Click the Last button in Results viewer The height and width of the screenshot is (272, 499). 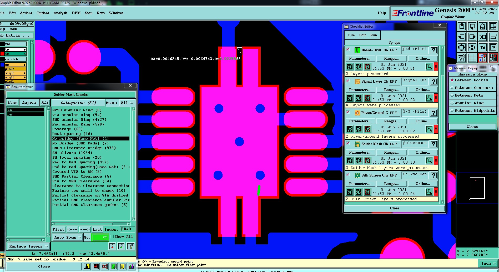coord(97,229)
